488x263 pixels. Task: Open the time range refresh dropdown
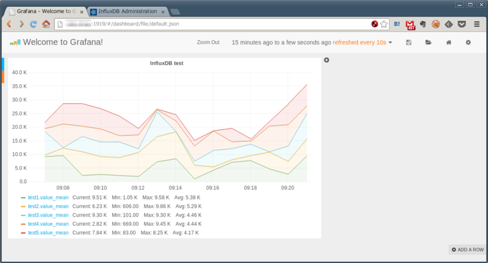[x=312, y=42]
